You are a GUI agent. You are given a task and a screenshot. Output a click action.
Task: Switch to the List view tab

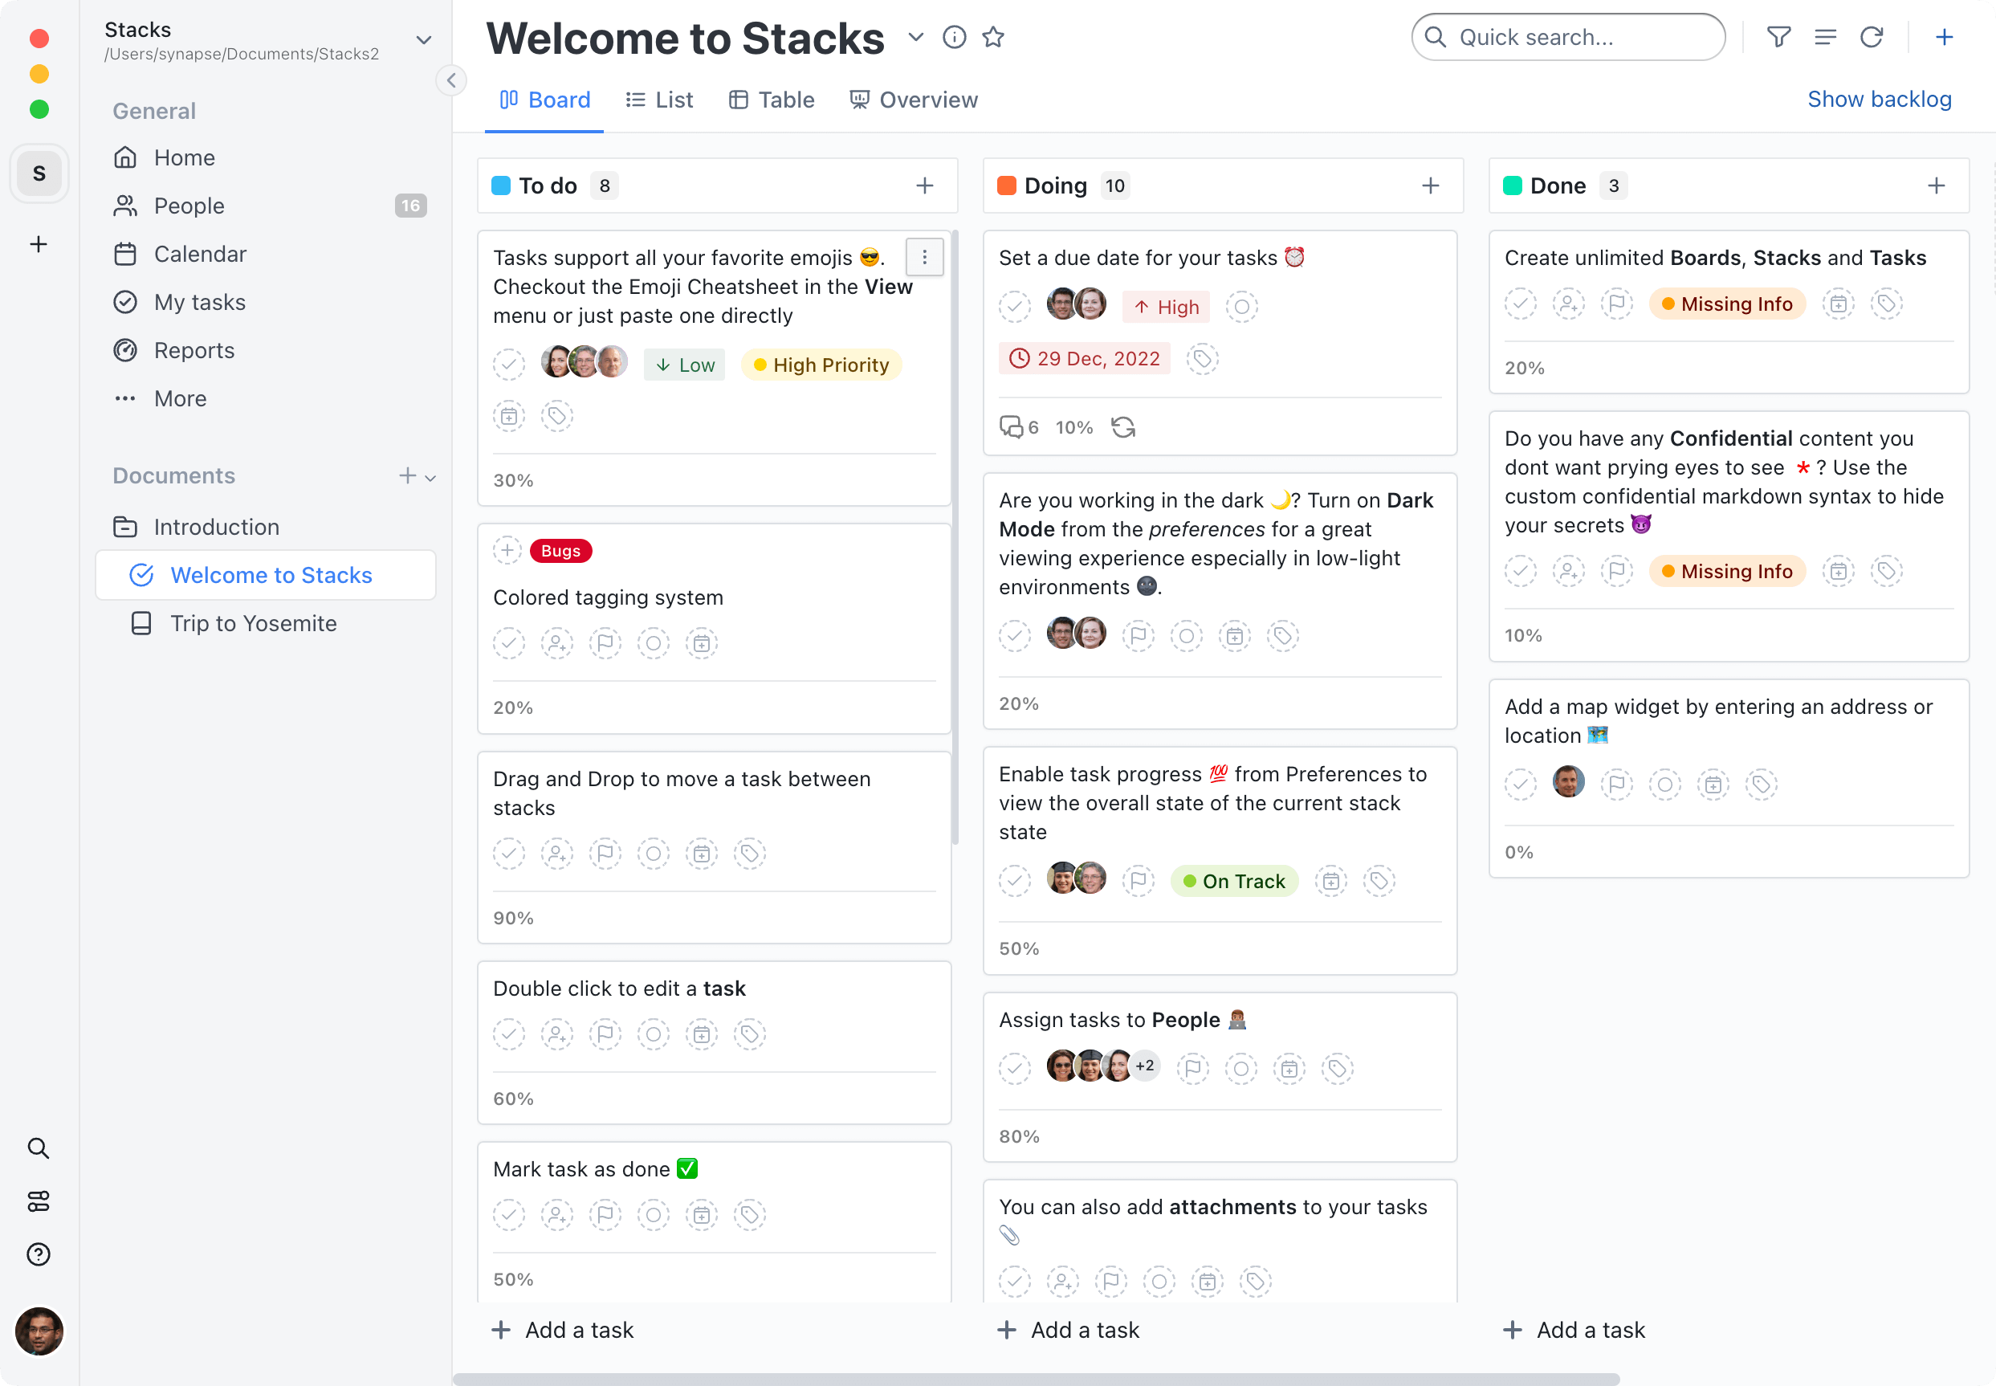click(660, 99)
